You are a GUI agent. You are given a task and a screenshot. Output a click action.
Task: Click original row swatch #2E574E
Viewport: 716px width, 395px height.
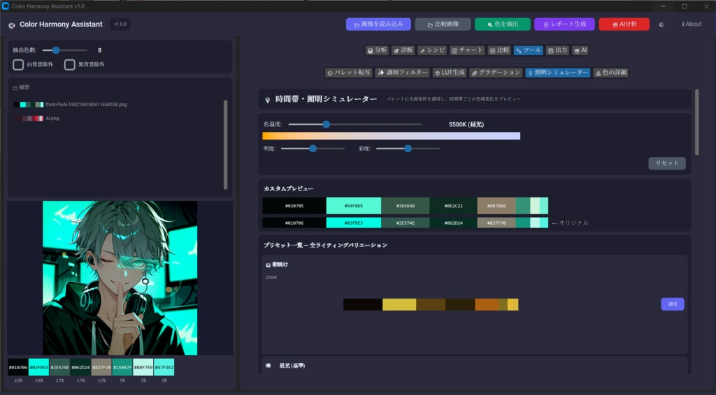tap(405, 223)
